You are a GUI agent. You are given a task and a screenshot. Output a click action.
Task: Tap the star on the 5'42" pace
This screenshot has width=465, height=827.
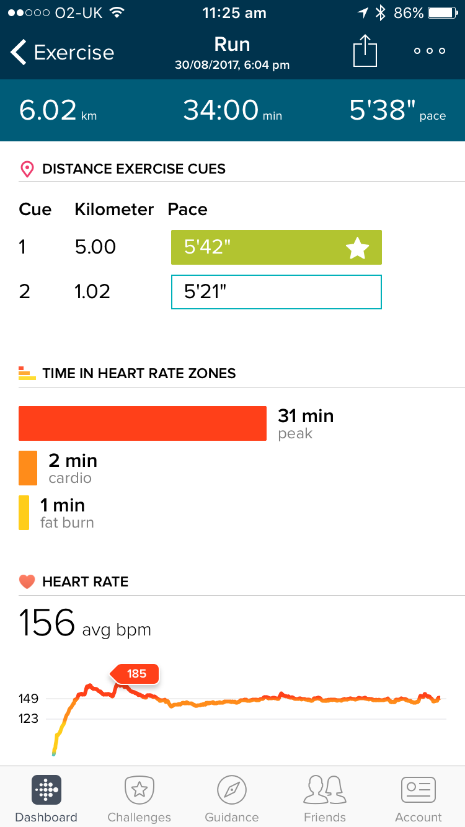point(357,249)
